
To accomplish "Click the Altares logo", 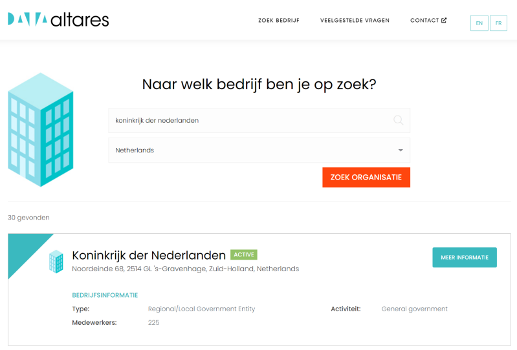I will [58, 20].
